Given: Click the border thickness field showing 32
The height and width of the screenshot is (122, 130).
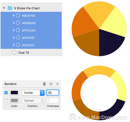Looking at the screenshot, I should (x=53, y=93).
